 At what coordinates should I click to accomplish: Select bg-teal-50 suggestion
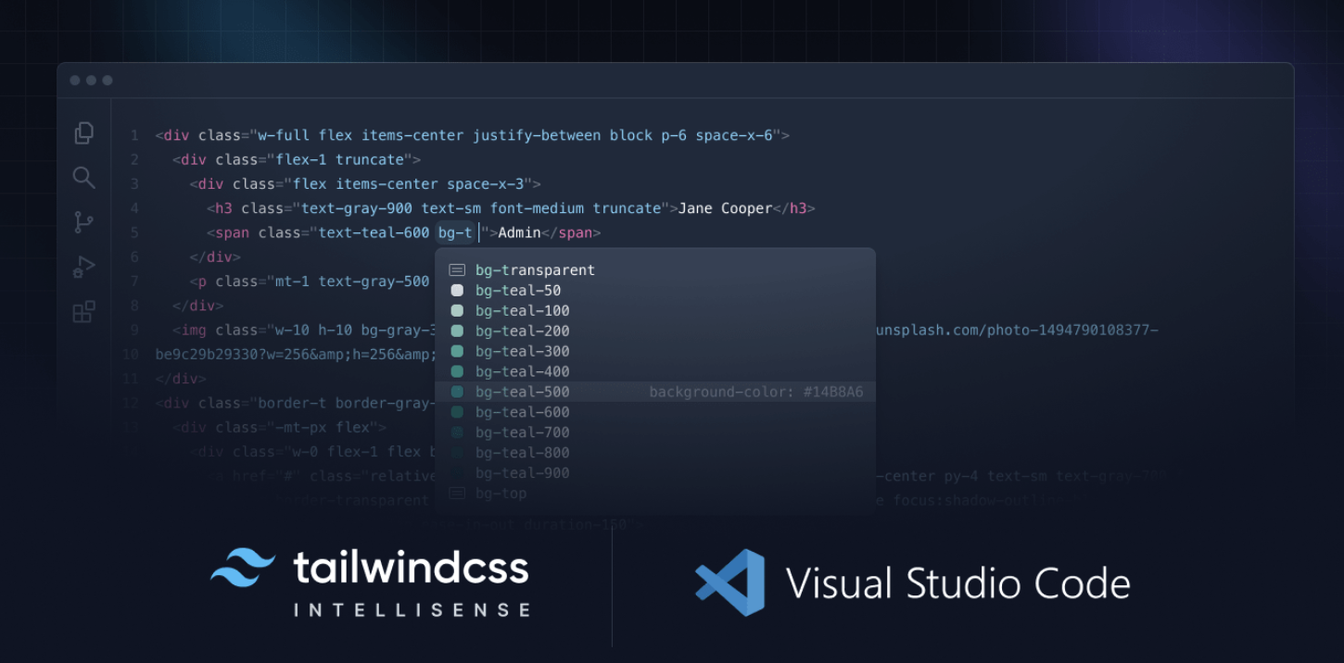tap(655, 291)
